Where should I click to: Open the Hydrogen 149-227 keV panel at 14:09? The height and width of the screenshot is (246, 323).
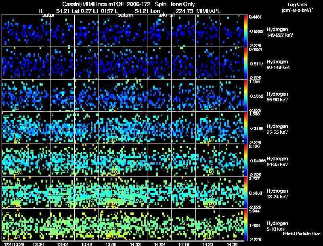click(159, 31)
